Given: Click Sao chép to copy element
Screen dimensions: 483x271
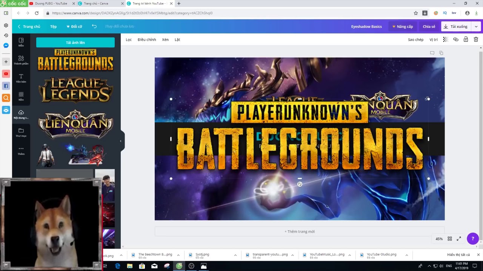Looking at the screenshot, I should [416, 40].
